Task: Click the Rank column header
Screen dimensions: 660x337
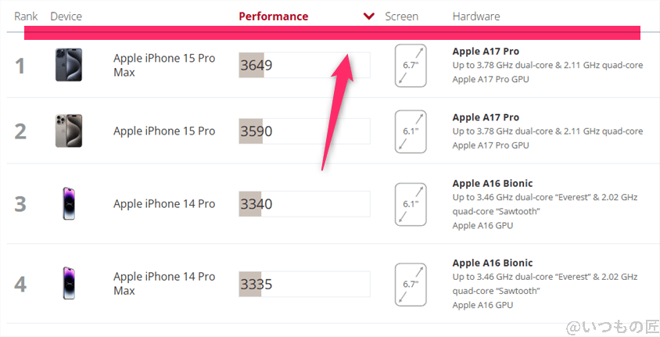Action: (26, 16)
